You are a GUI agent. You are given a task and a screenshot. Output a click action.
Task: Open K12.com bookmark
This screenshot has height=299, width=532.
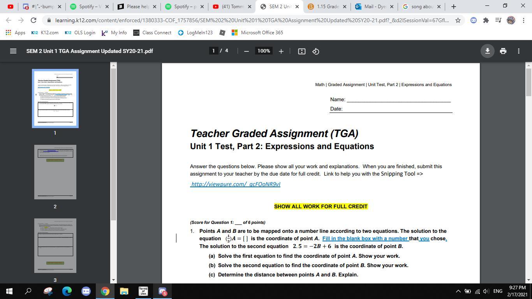point(45,33)
